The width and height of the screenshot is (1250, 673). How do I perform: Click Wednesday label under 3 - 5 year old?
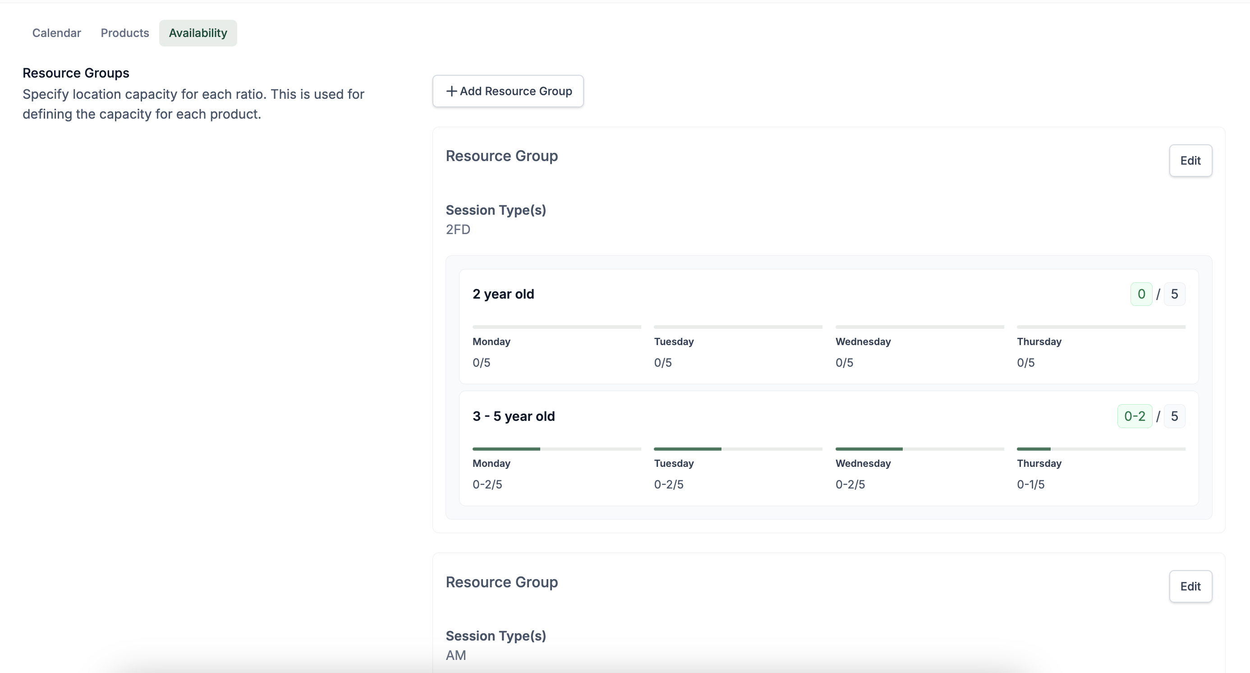point(863,463)
